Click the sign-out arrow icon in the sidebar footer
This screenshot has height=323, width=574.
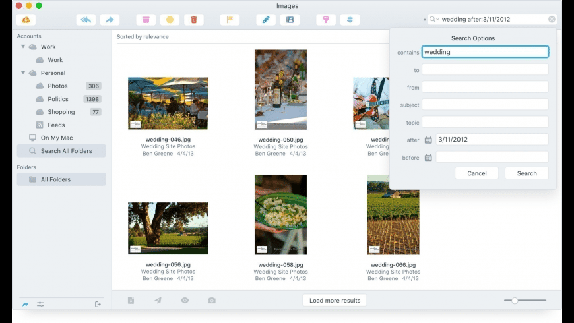[98, 304]
